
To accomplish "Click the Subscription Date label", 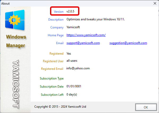I will pyautogui.click(x=52, y=87).
